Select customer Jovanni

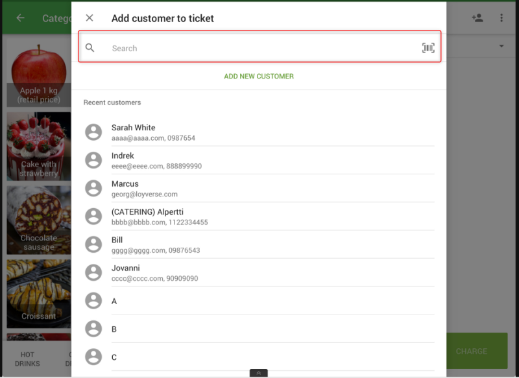259,272
